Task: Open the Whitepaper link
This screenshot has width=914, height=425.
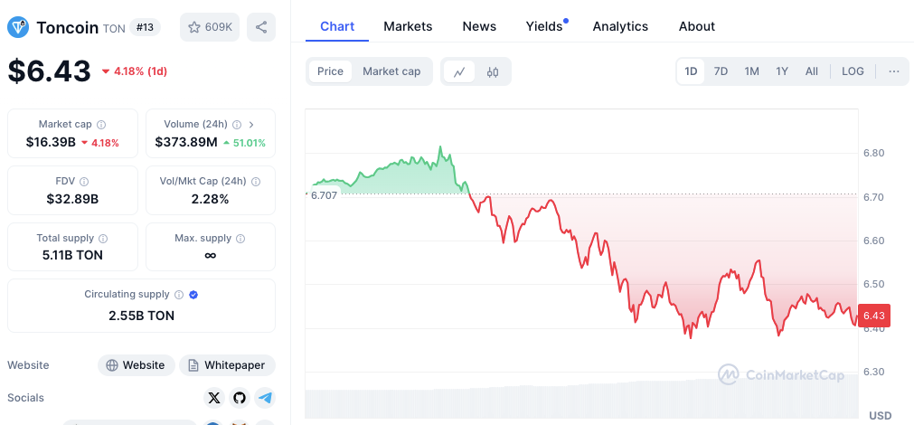Action: point(227,365)
